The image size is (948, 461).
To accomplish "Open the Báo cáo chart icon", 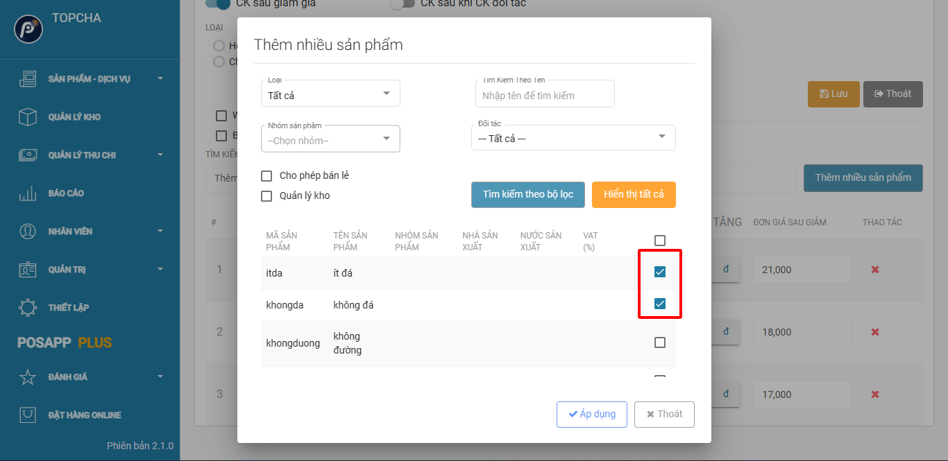I will click(28, 193).
